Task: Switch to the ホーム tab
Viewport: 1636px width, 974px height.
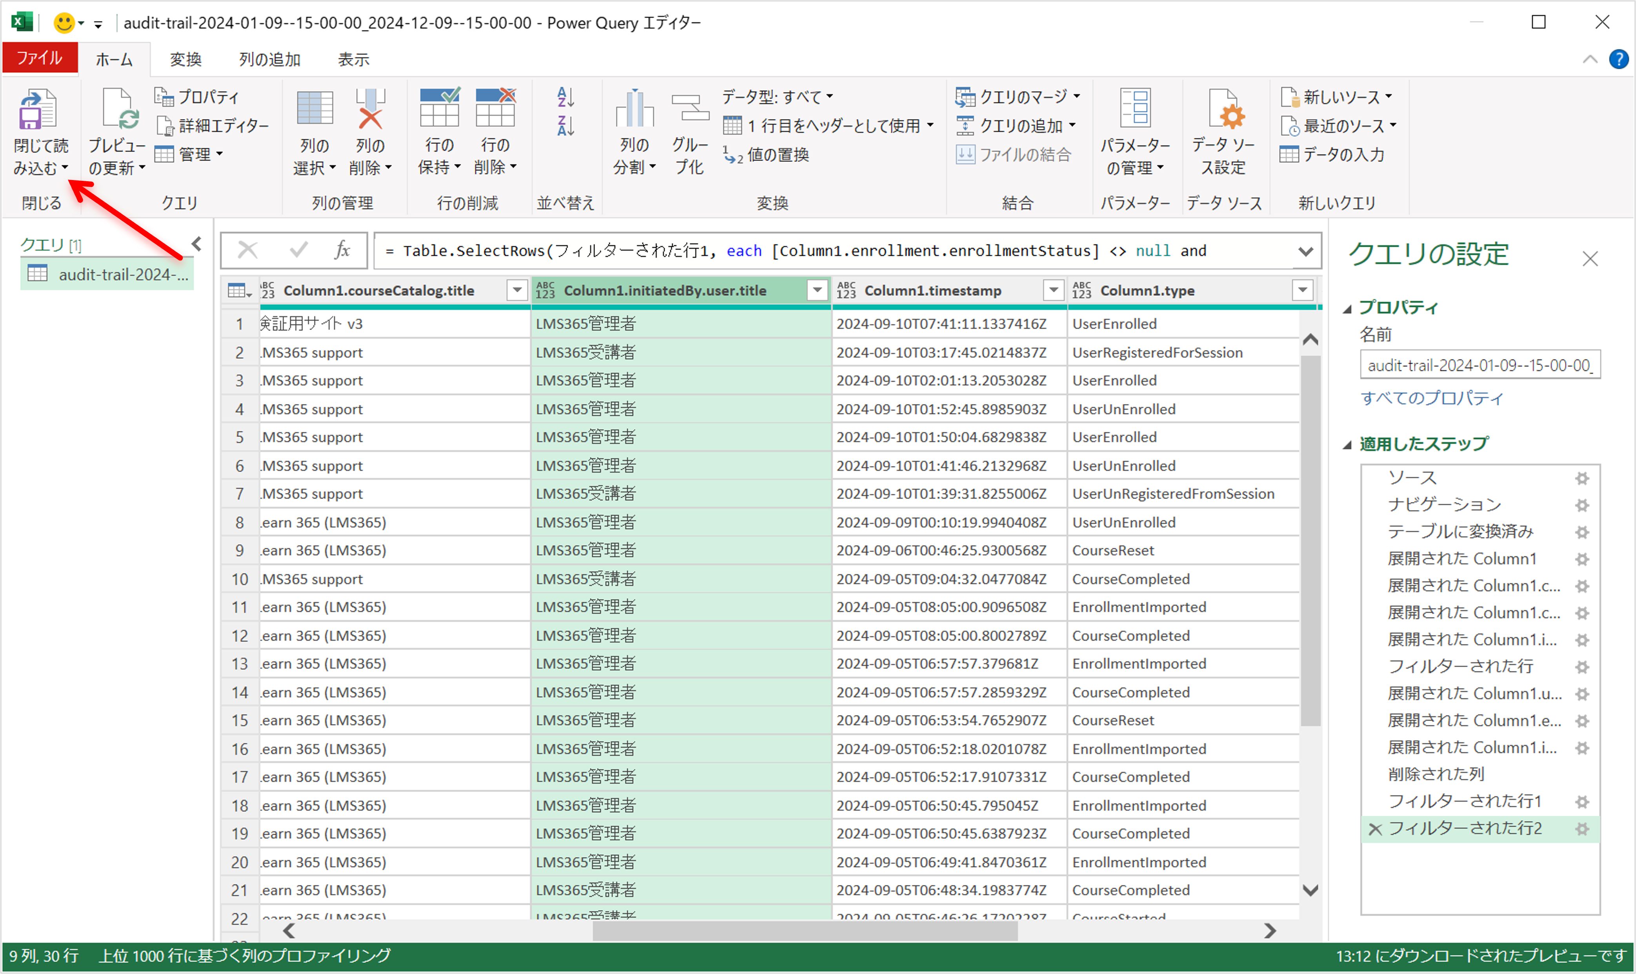Action: (x=114, y=60)
